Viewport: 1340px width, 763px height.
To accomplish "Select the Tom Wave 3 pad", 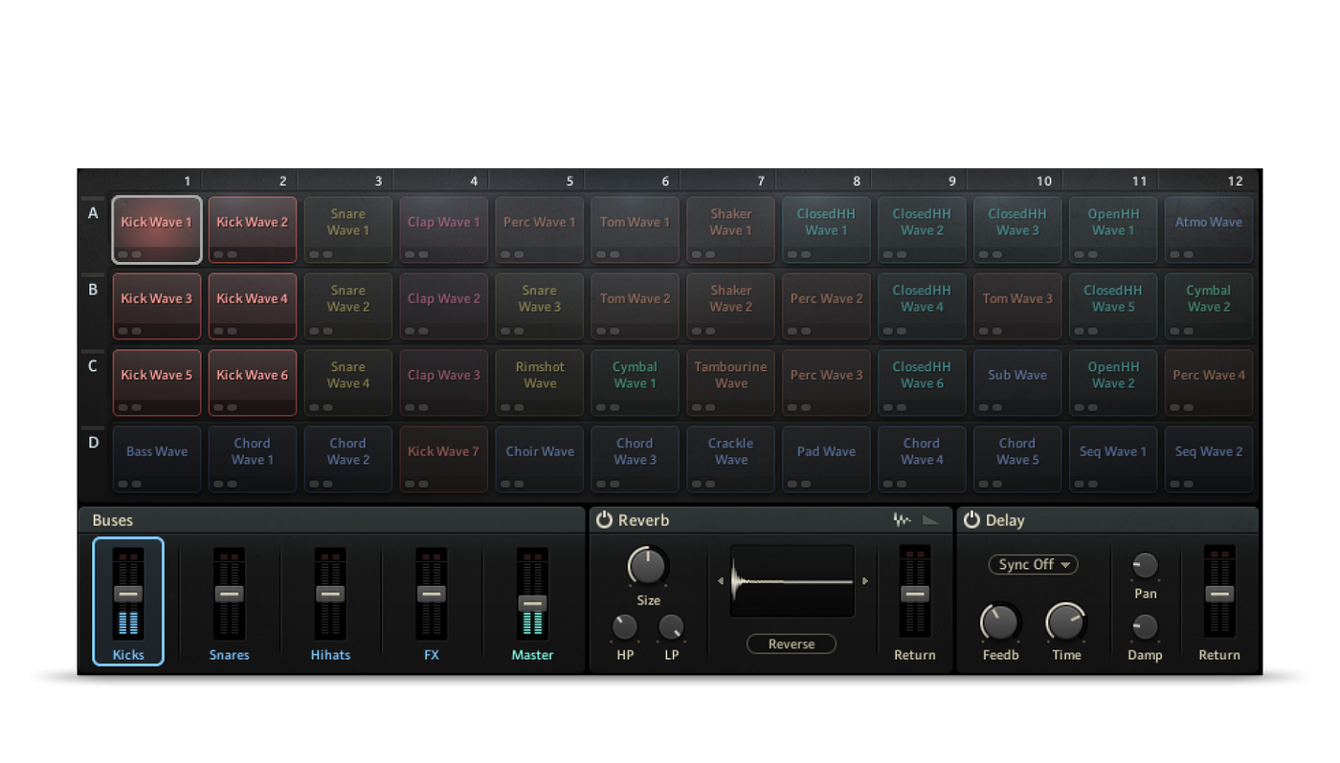I will [1018, 306].
